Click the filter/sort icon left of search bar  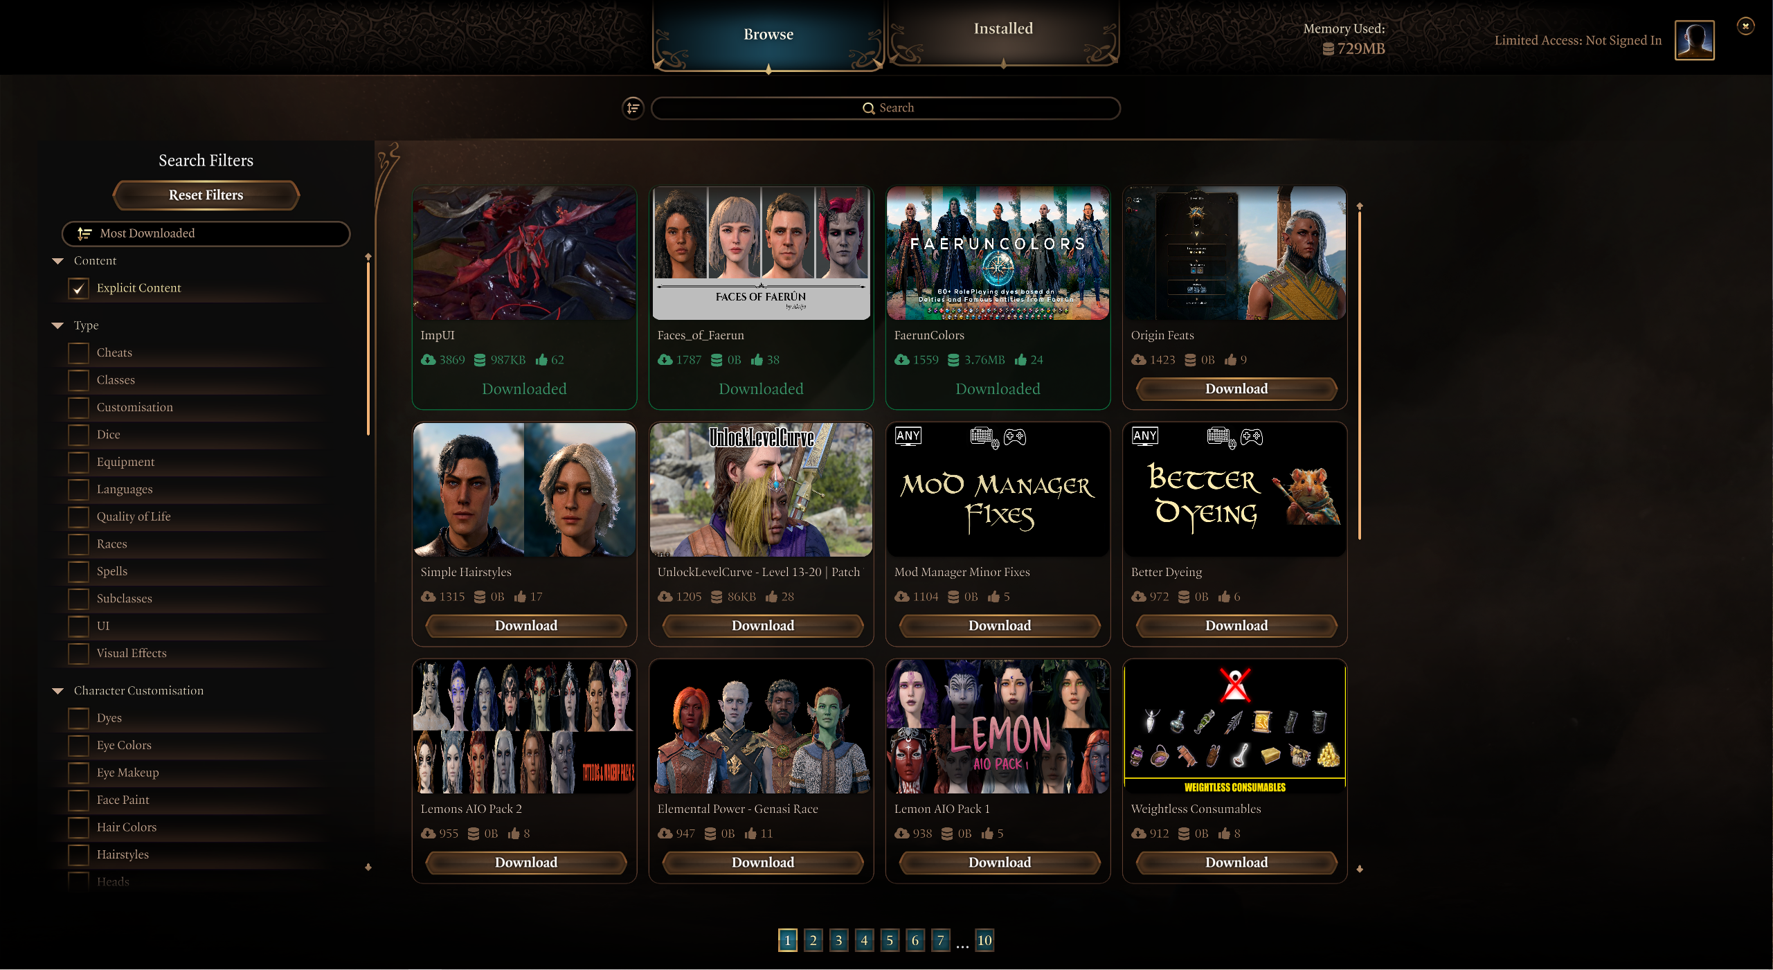(x=634, y=107)
